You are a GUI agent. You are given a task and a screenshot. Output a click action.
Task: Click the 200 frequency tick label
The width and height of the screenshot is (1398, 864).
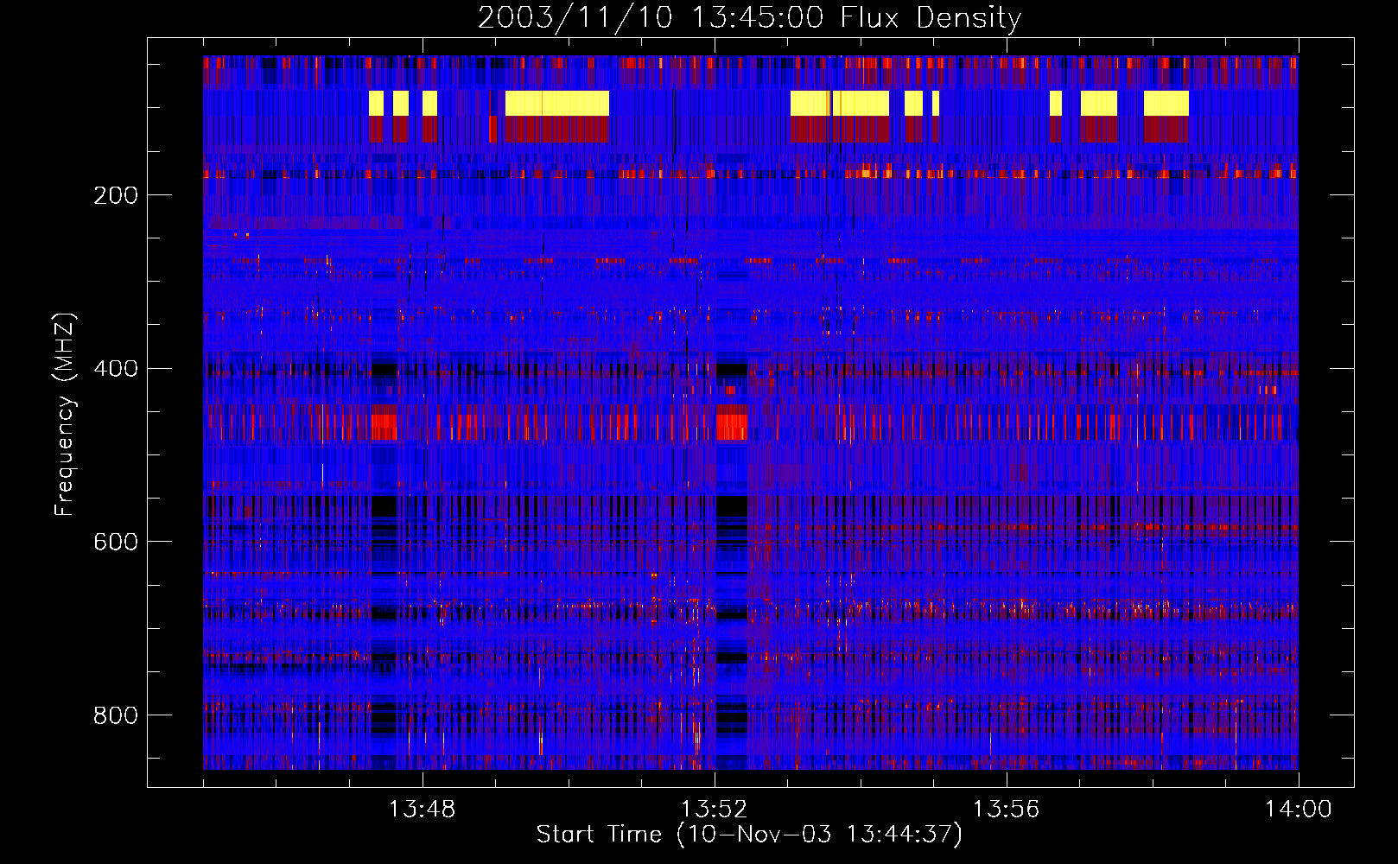pyautogui.click(x=115, y=195)
